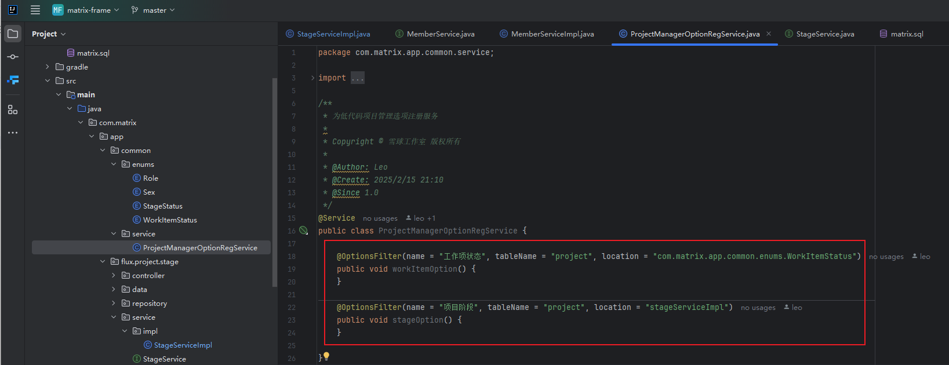Click 'leo +1' author hint
The height and width of the screenshot is (365, 949).
421,218
